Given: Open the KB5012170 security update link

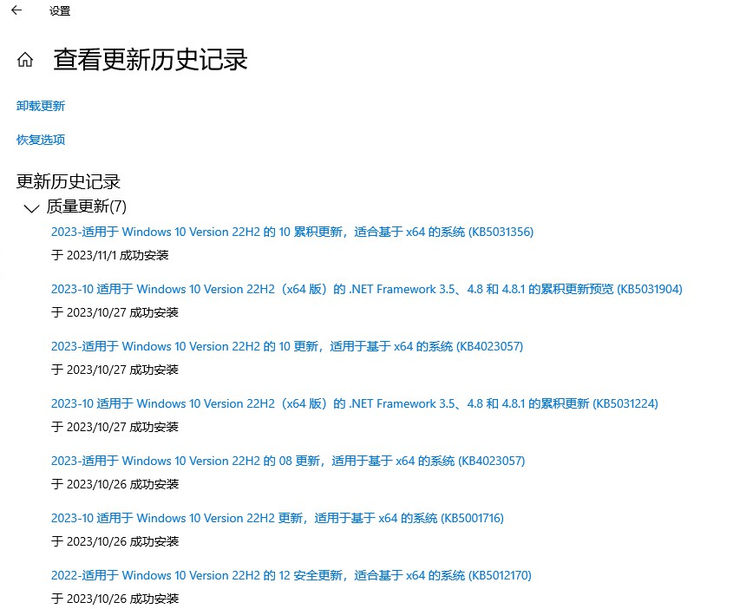Looking at the screenshot, I should pos(290,575).
